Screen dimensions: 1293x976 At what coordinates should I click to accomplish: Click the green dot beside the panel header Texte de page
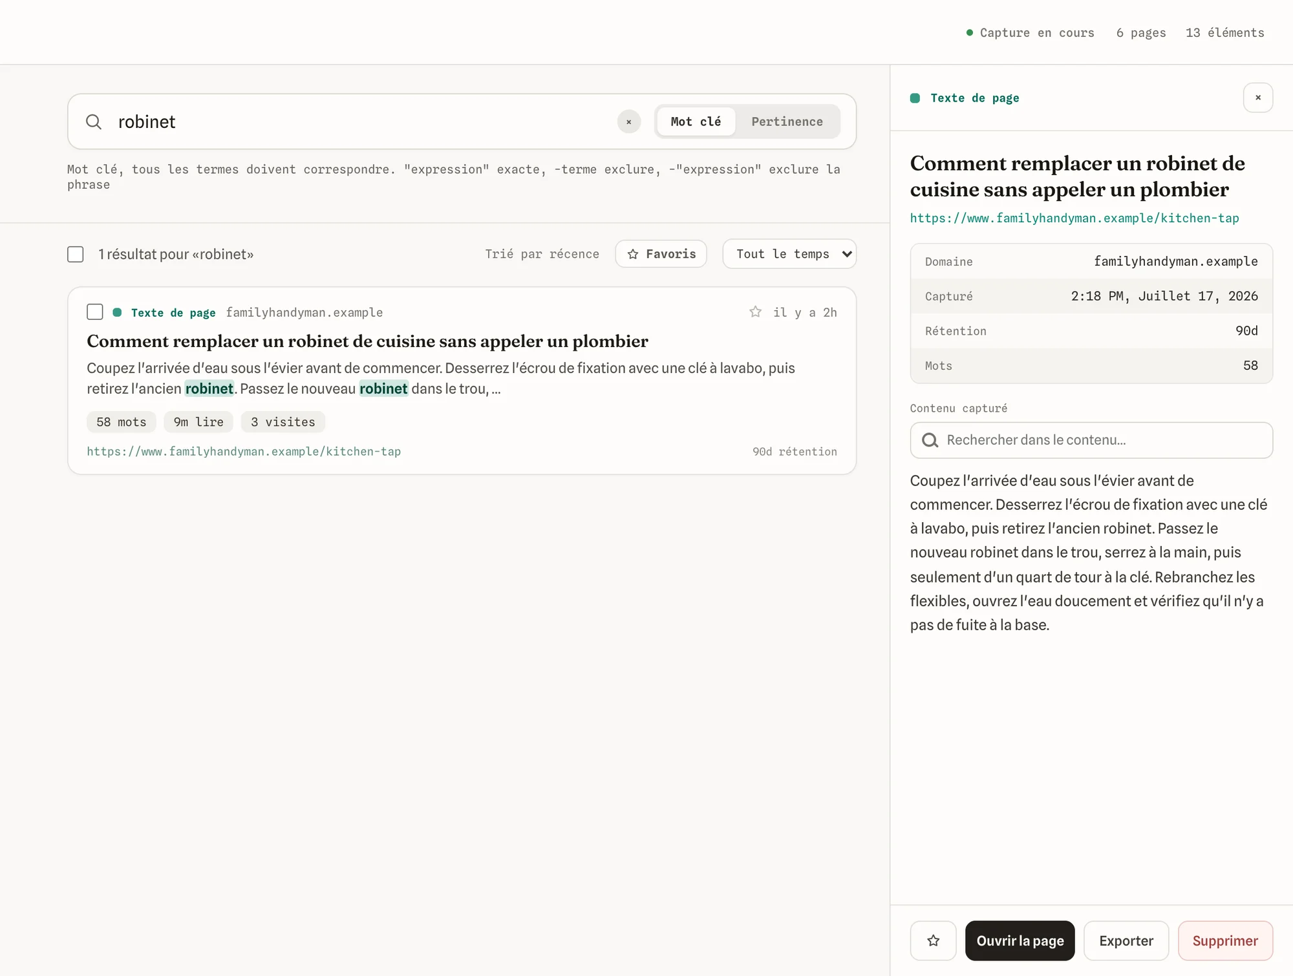tap(915, 98)
